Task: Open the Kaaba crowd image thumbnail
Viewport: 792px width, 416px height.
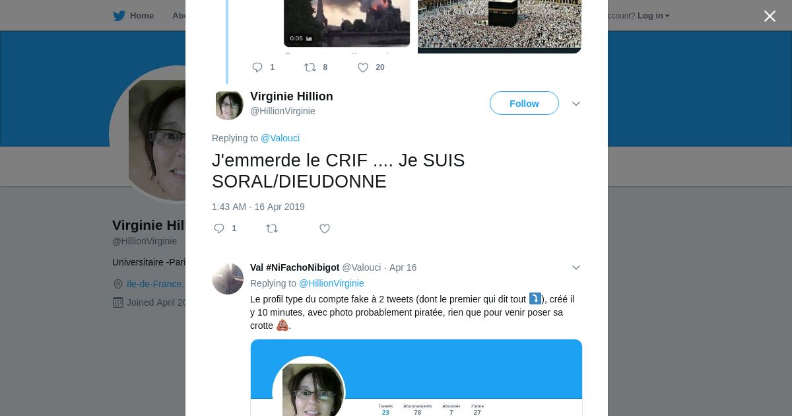Action: [x=500, y=25]
